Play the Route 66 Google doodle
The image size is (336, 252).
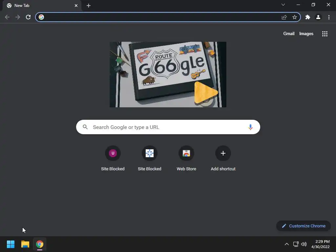click(x=206, y=93)
